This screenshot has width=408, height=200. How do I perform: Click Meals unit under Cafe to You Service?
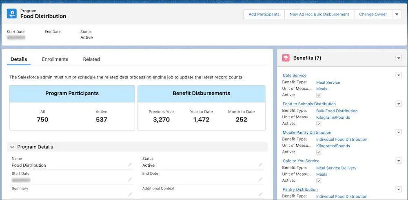tap(322, 174)
